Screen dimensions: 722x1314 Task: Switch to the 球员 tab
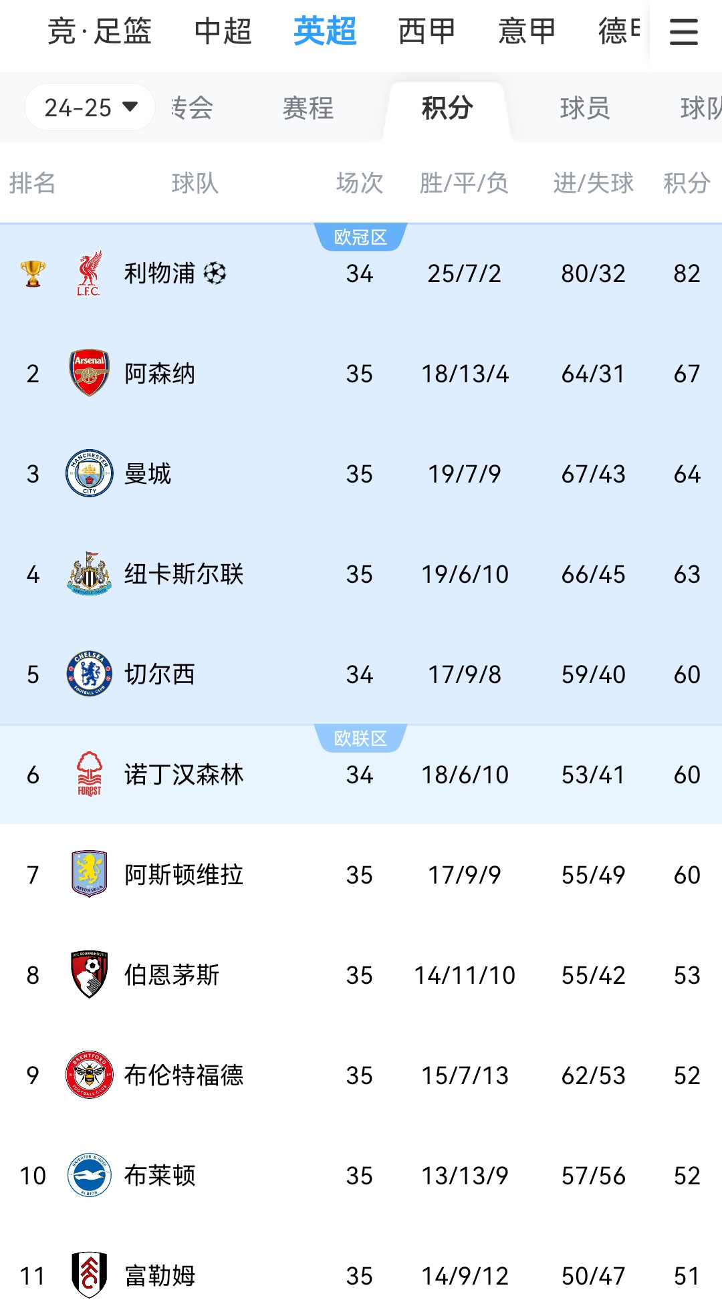point(585,108)
